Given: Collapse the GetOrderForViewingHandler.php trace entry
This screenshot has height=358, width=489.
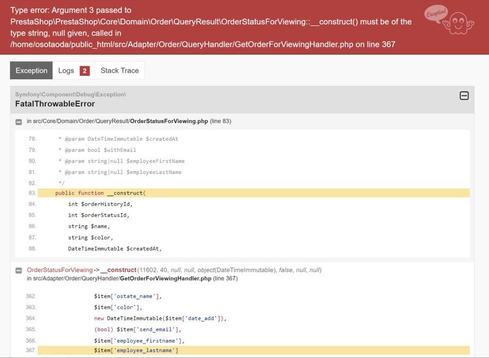Looking at the screenshot, I should click(x=19, y=270).
